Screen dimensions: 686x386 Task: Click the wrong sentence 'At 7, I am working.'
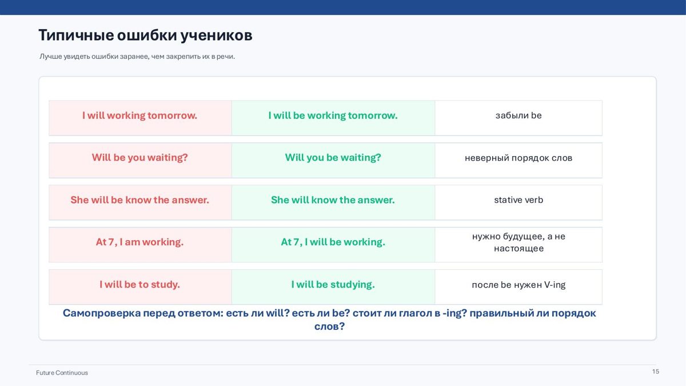(139, 242)
